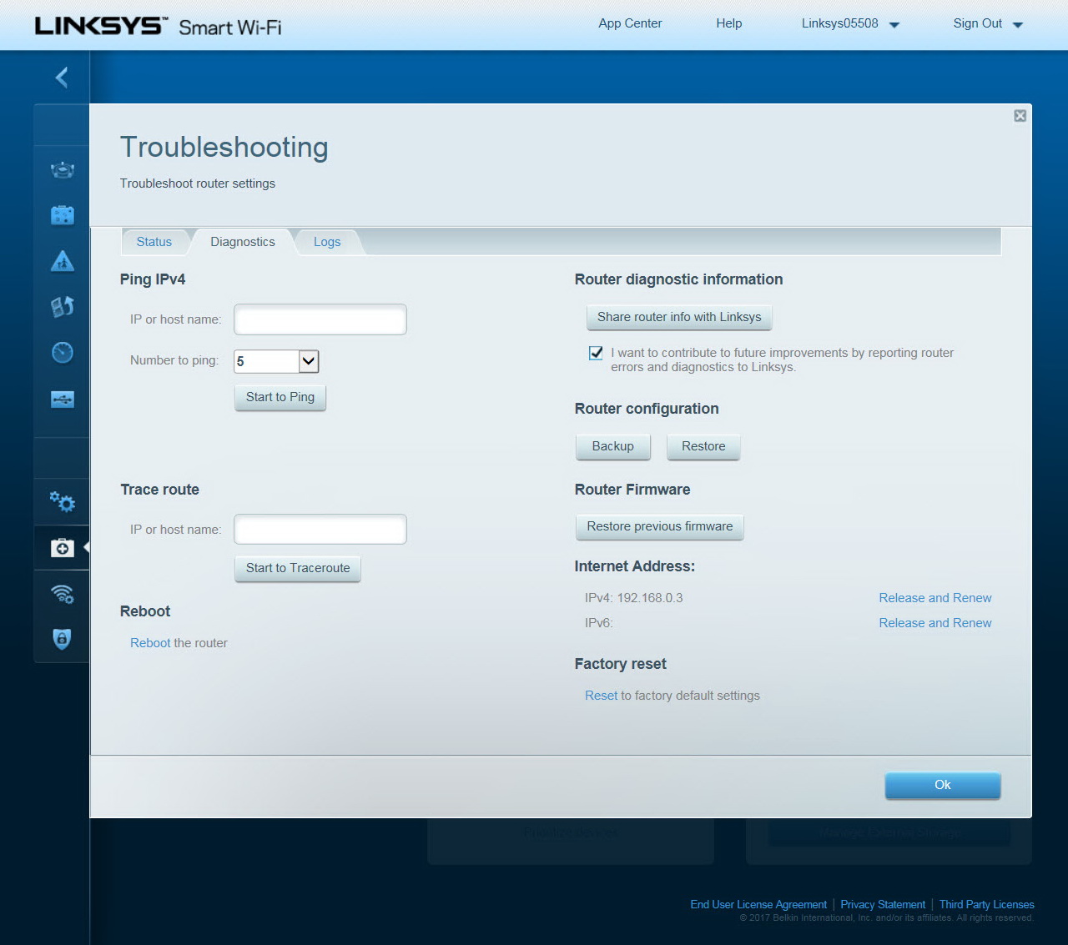Viewport: 1068px width, 945px height.
Task: Open Parental Controls warning-sign icon
Action: point(63,261)
